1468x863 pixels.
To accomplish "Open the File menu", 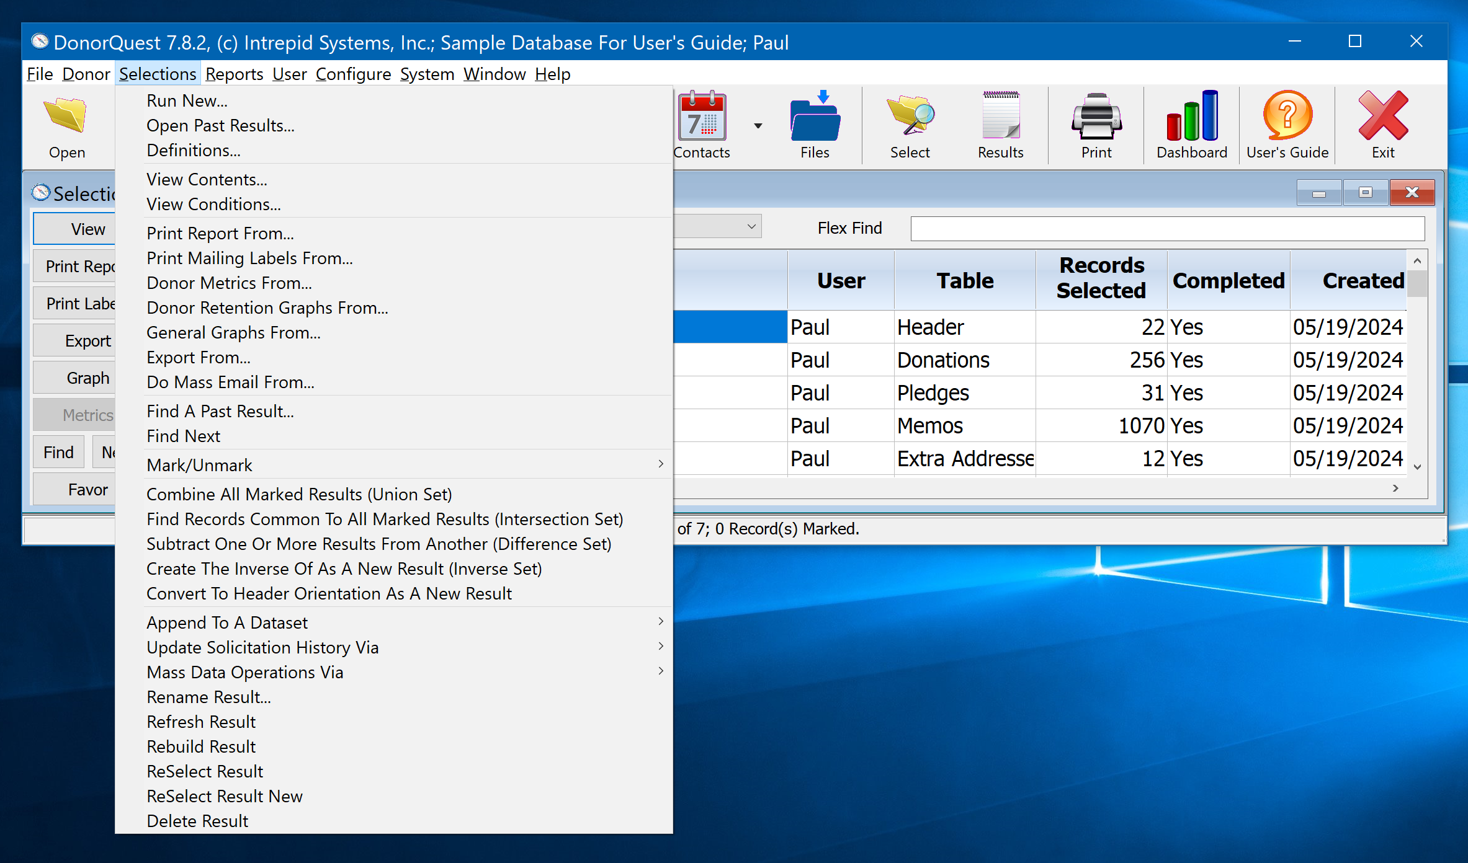I will click(40, 74).
